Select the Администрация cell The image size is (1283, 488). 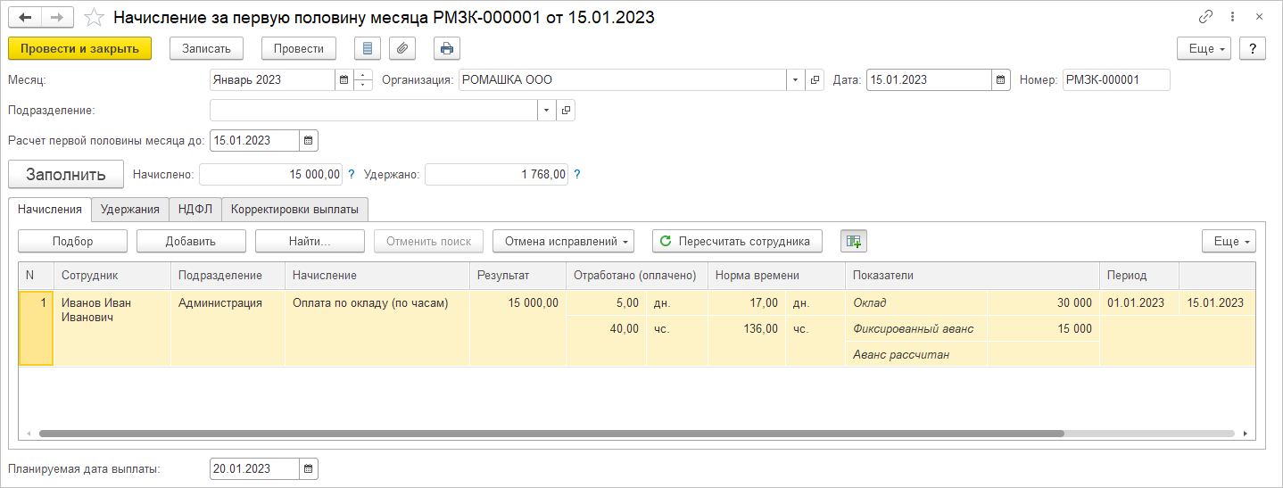coord(227,327)
